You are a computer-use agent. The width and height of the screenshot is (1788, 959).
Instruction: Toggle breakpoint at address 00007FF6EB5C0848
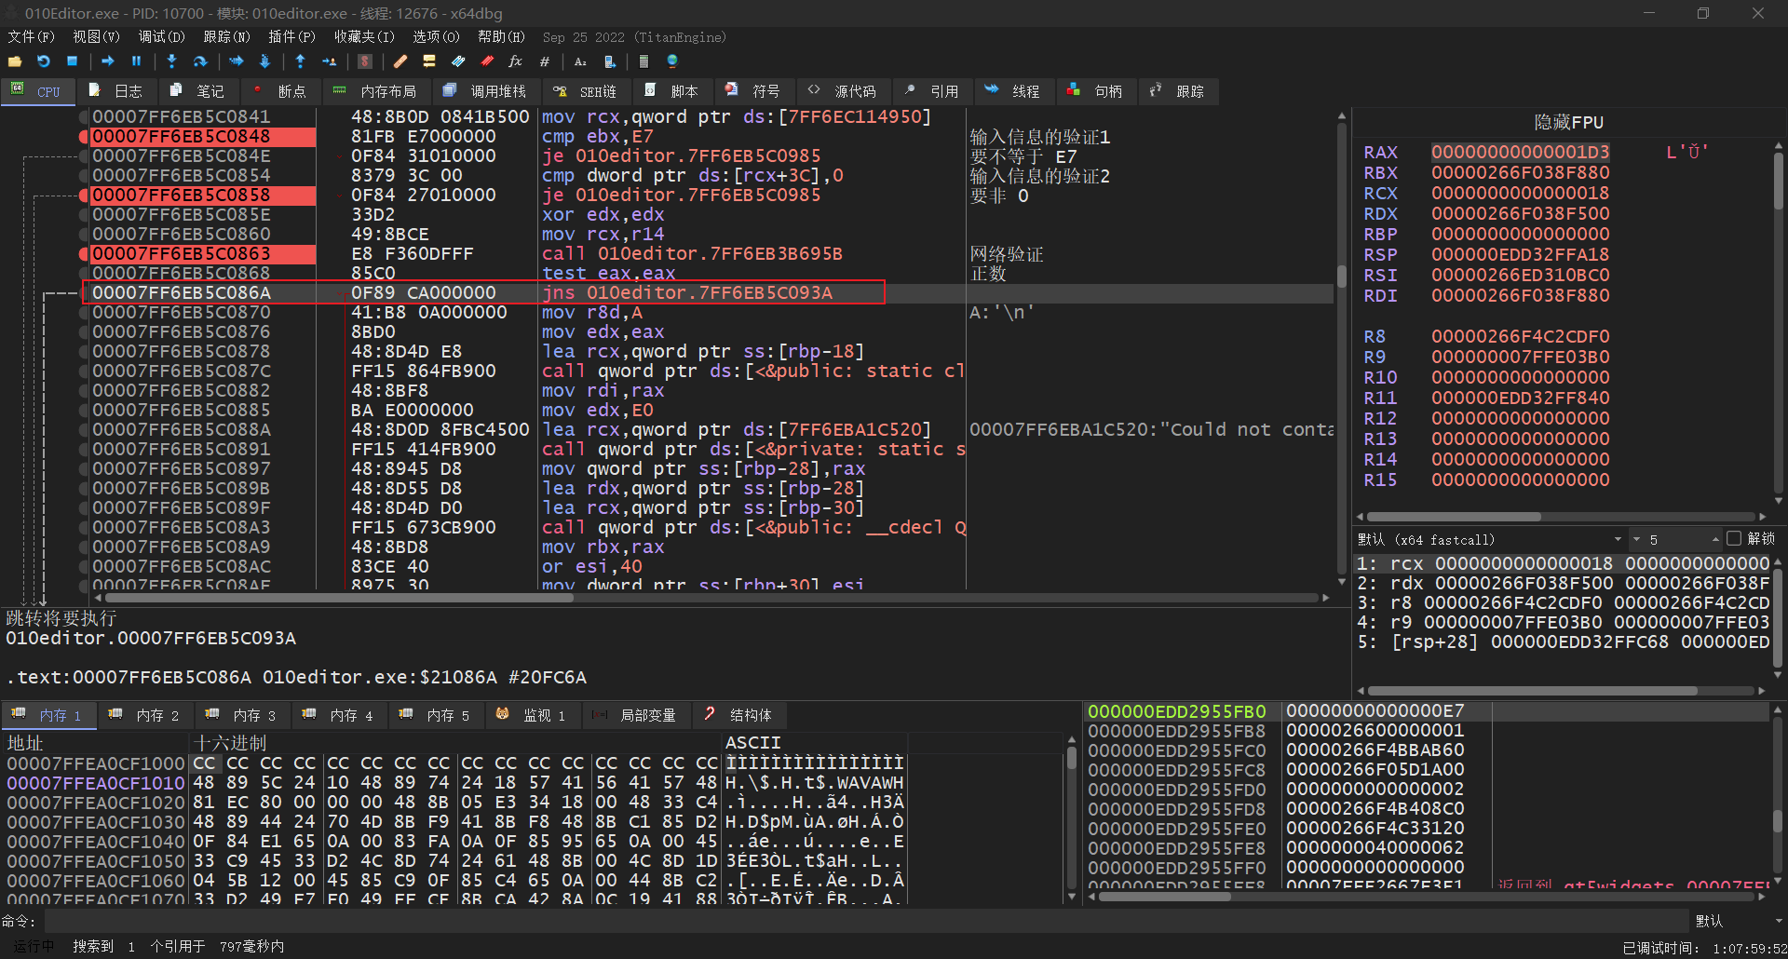pos(84,137)
